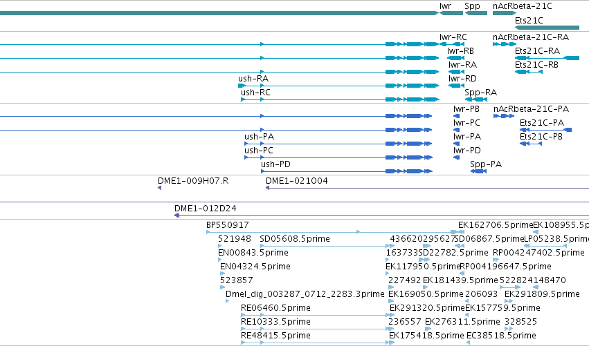Click the RE06460.5prime EST label
This screenshot has width=589, height=346.
pos(275,308)
